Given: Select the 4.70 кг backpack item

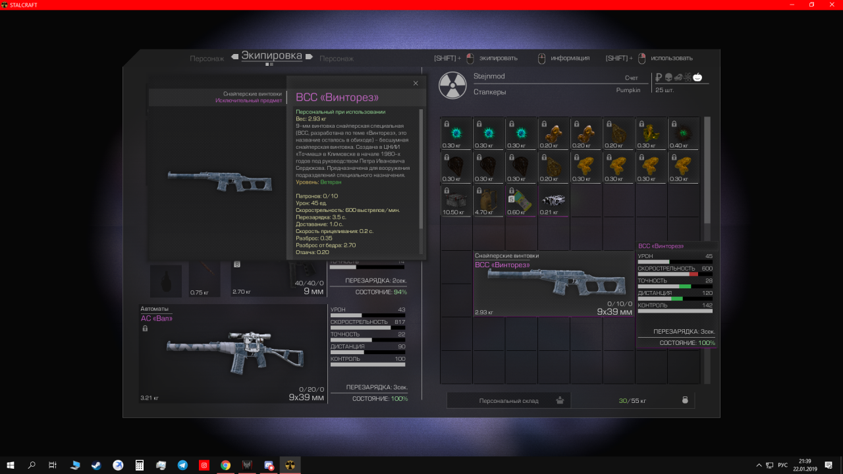Looking at the screenshot, I should pyautogui.click(x=489, y=200).
